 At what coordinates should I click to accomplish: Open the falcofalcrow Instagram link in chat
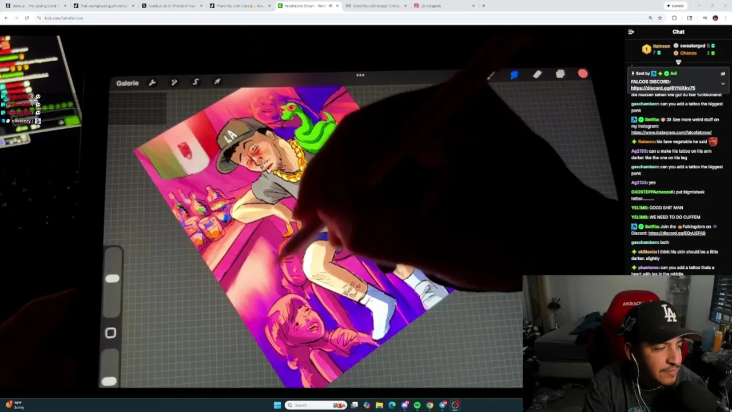[671, 132]
